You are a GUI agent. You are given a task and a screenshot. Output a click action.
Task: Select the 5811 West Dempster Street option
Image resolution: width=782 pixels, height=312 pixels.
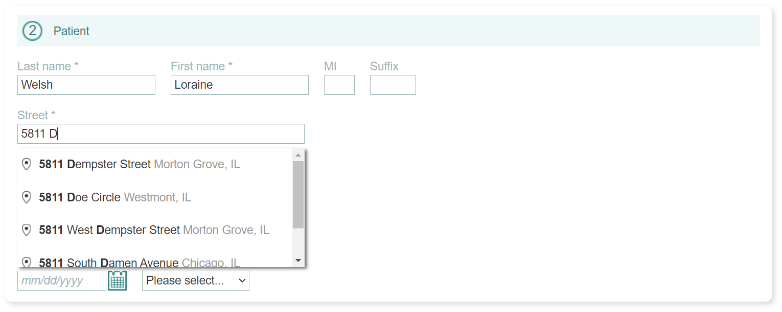coord(153,230)
